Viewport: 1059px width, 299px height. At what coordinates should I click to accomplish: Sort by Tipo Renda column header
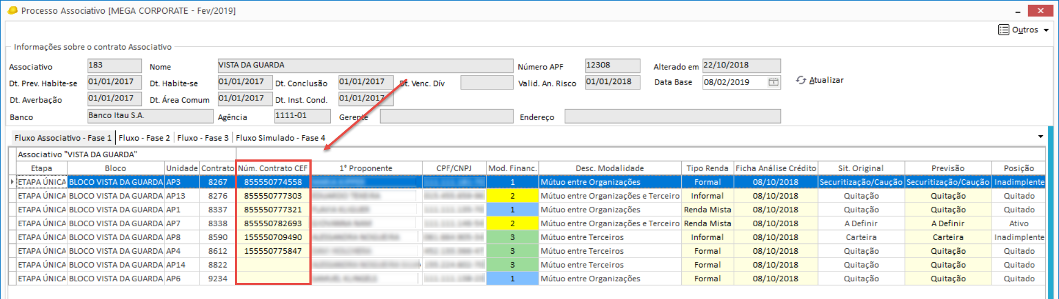tap(707, 168)
